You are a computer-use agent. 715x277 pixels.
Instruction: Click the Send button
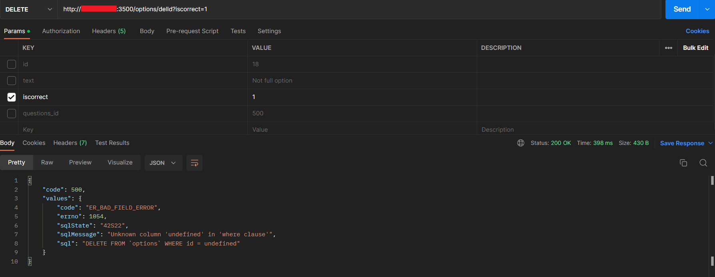(682, 9)
